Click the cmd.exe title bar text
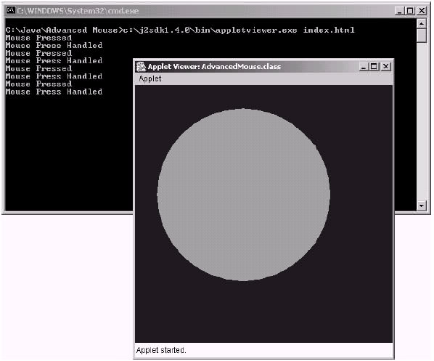The image size is (434, 361). [78, 11]
